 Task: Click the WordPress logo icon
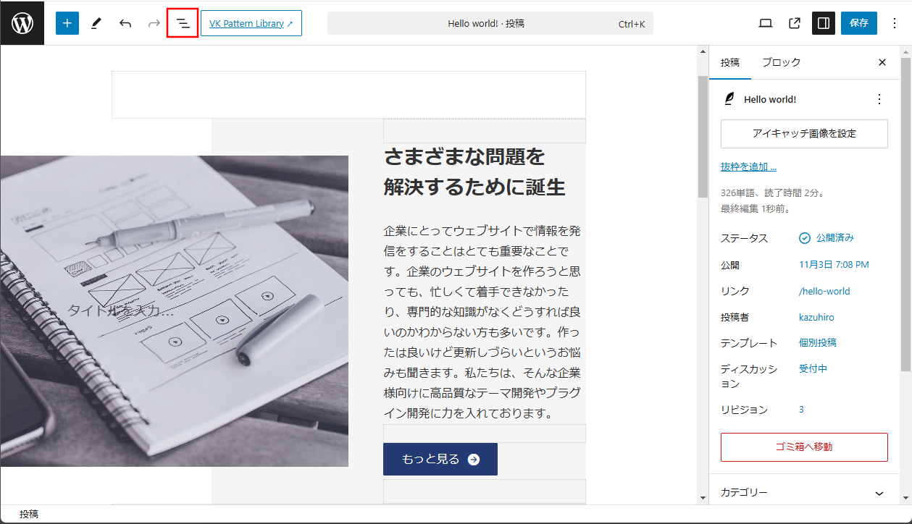point(22,23)
